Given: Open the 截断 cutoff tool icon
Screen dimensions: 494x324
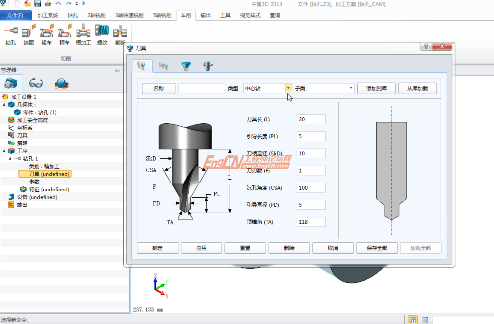Looking at the screenshot, I should (x=120, y=34).
